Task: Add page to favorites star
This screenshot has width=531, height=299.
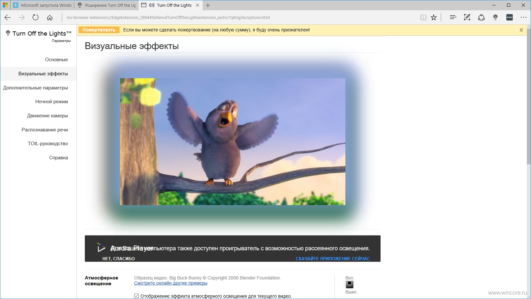Action: (434, 18)
